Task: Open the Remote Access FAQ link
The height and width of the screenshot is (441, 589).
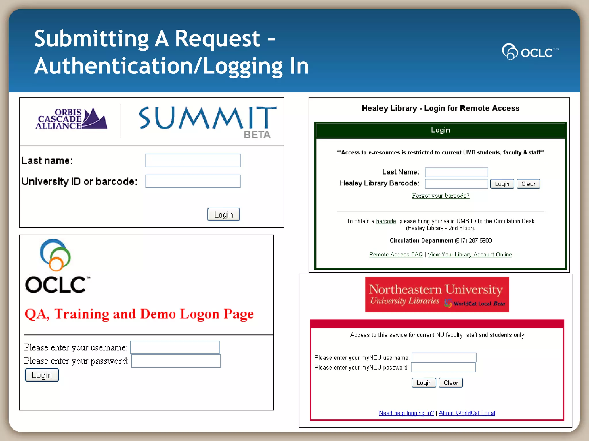Action: [396, 254]
